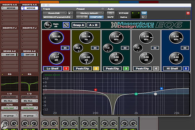Toggle the COMPARE button

tap(96, 17)
